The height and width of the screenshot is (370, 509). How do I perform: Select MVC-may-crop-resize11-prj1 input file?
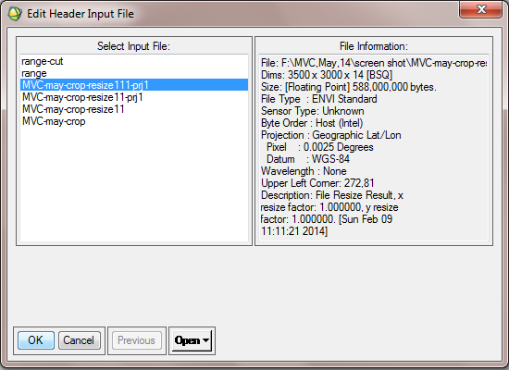point(82,97)
